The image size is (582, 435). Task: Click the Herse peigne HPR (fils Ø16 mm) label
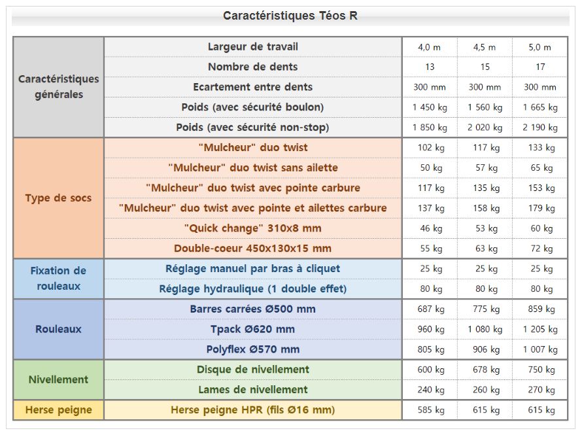pos(253,410)
